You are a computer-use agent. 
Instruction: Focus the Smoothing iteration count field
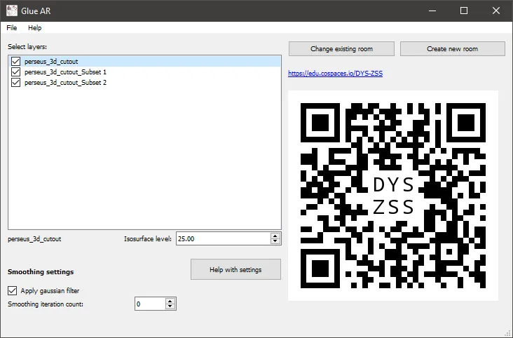pos(150,304)
